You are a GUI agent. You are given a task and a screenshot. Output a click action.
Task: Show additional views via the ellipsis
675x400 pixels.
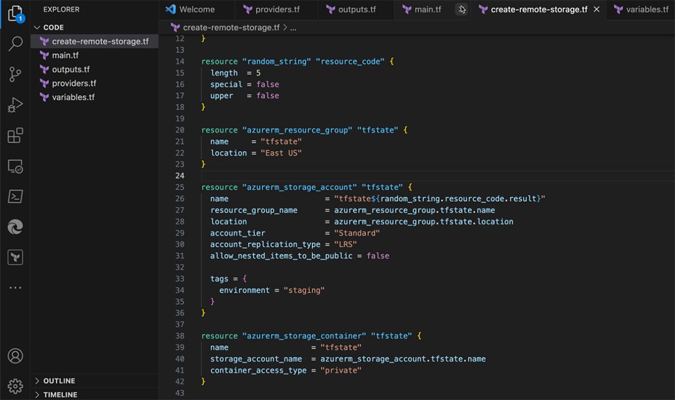point(15,288)
